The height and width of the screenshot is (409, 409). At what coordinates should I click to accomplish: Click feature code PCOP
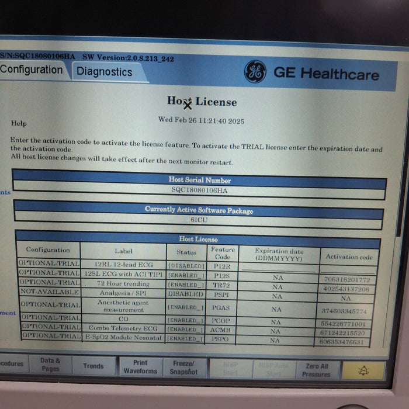pyautogui.click(x=220, y=321)
